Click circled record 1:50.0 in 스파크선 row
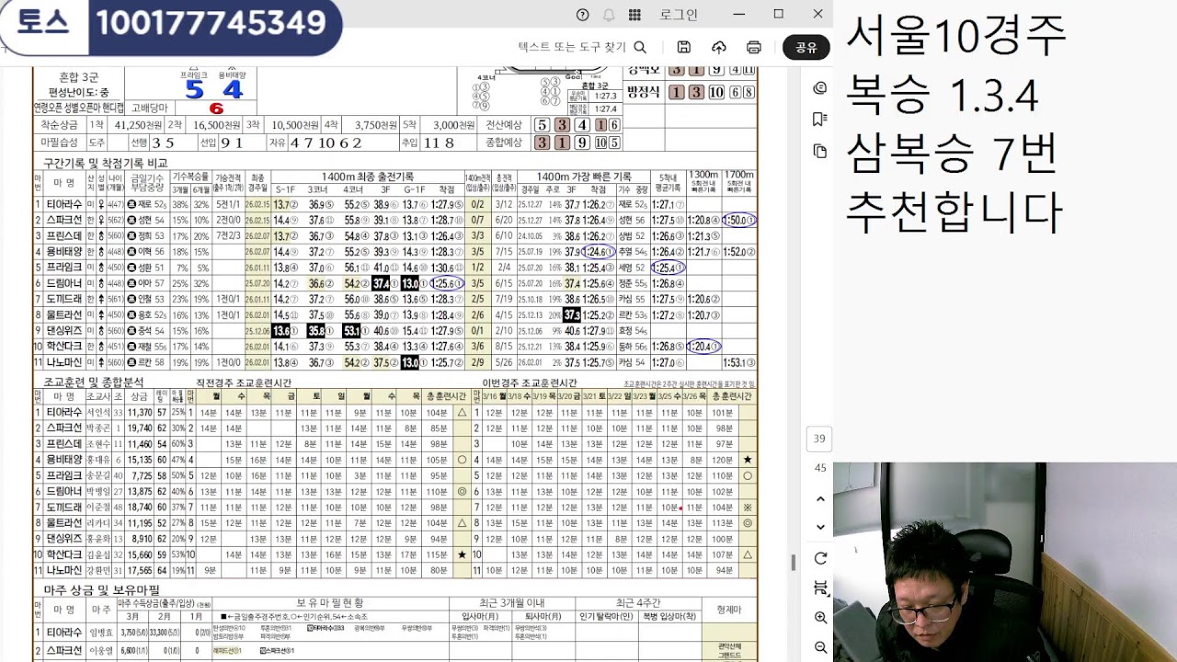 [739, 220]
